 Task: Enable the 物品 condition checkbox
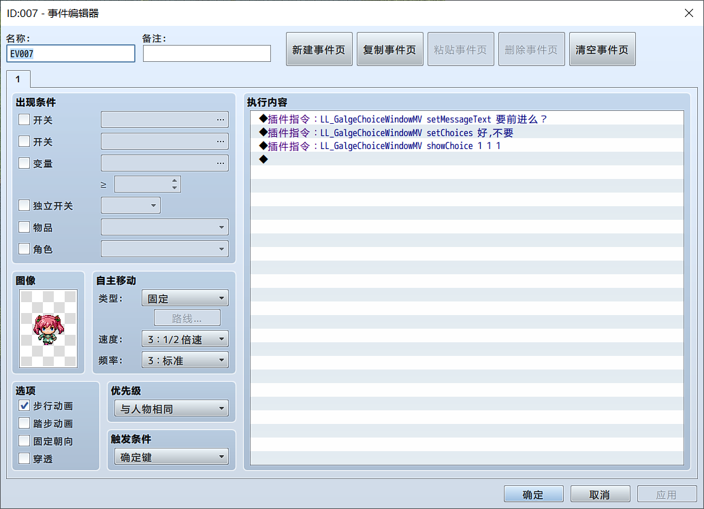[25, 227]
